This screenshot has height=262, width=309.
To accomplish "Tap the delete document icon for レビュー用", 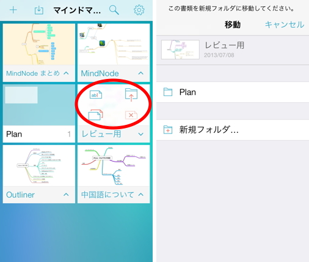I will point(131,115).
